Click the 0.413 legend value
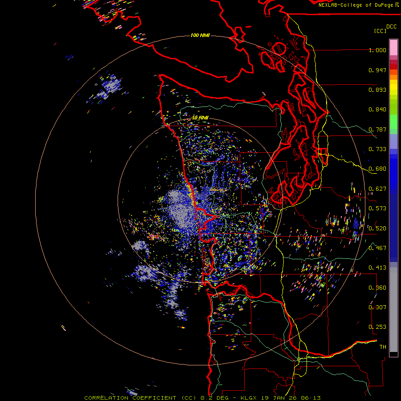The width and height of the screenshot is (401, 401). (377, 268)
